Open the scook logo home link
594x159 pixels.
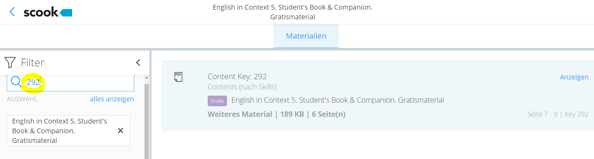tap(48, 12)
